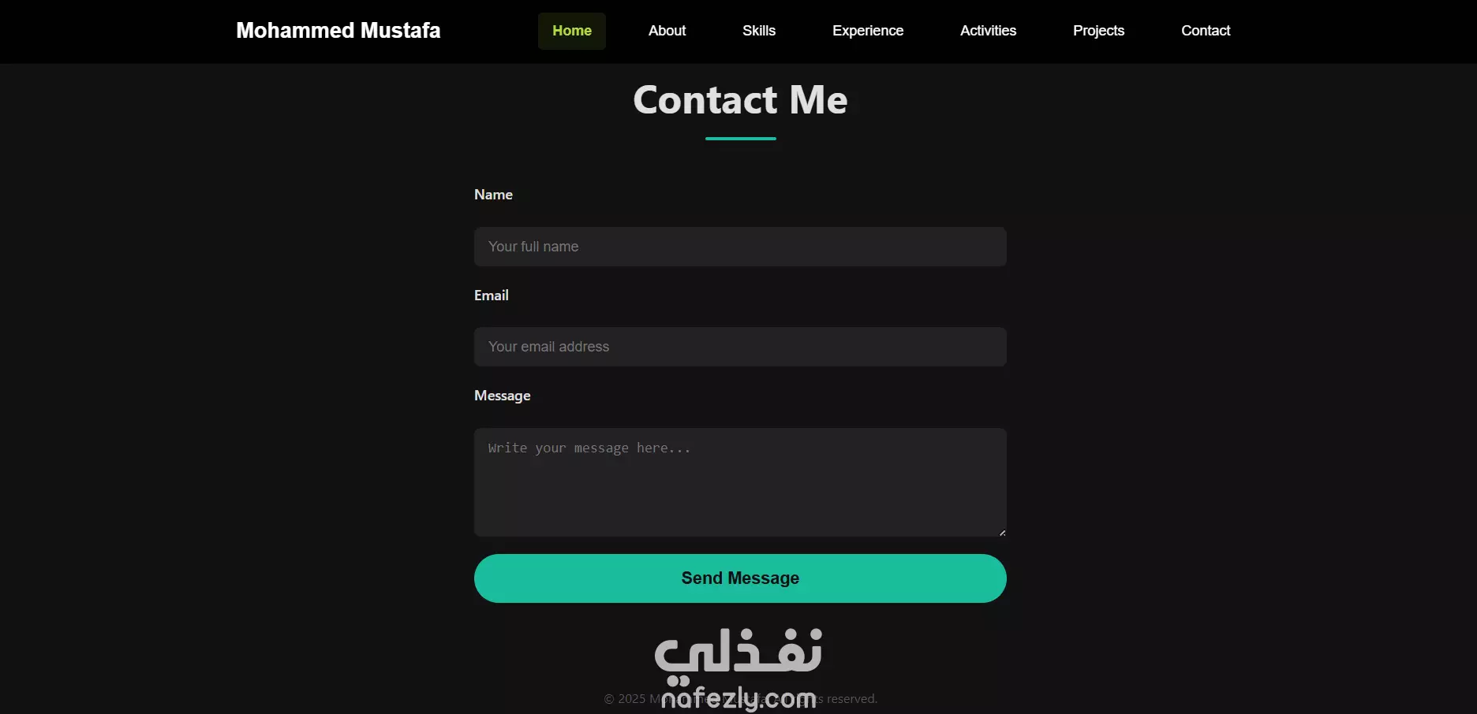
Task: Open the Activities nav link
Action: pos(988,31)
